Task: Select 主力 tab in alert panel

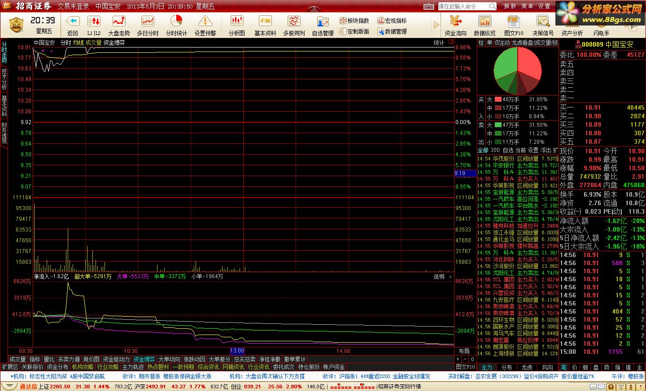Action: 487,367
